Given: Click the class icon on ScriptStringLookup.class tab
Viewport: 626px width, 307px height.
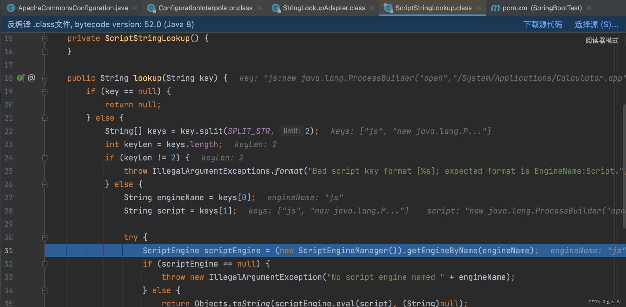Looking at the screenshot, I should tap(388, 8).
